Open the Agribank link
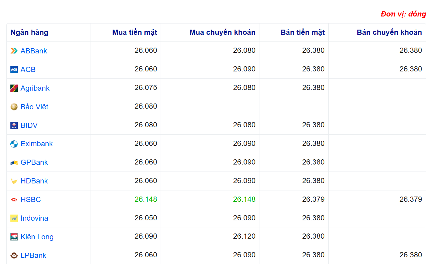This screenshot has width=428, height=264. coord(35,88)
